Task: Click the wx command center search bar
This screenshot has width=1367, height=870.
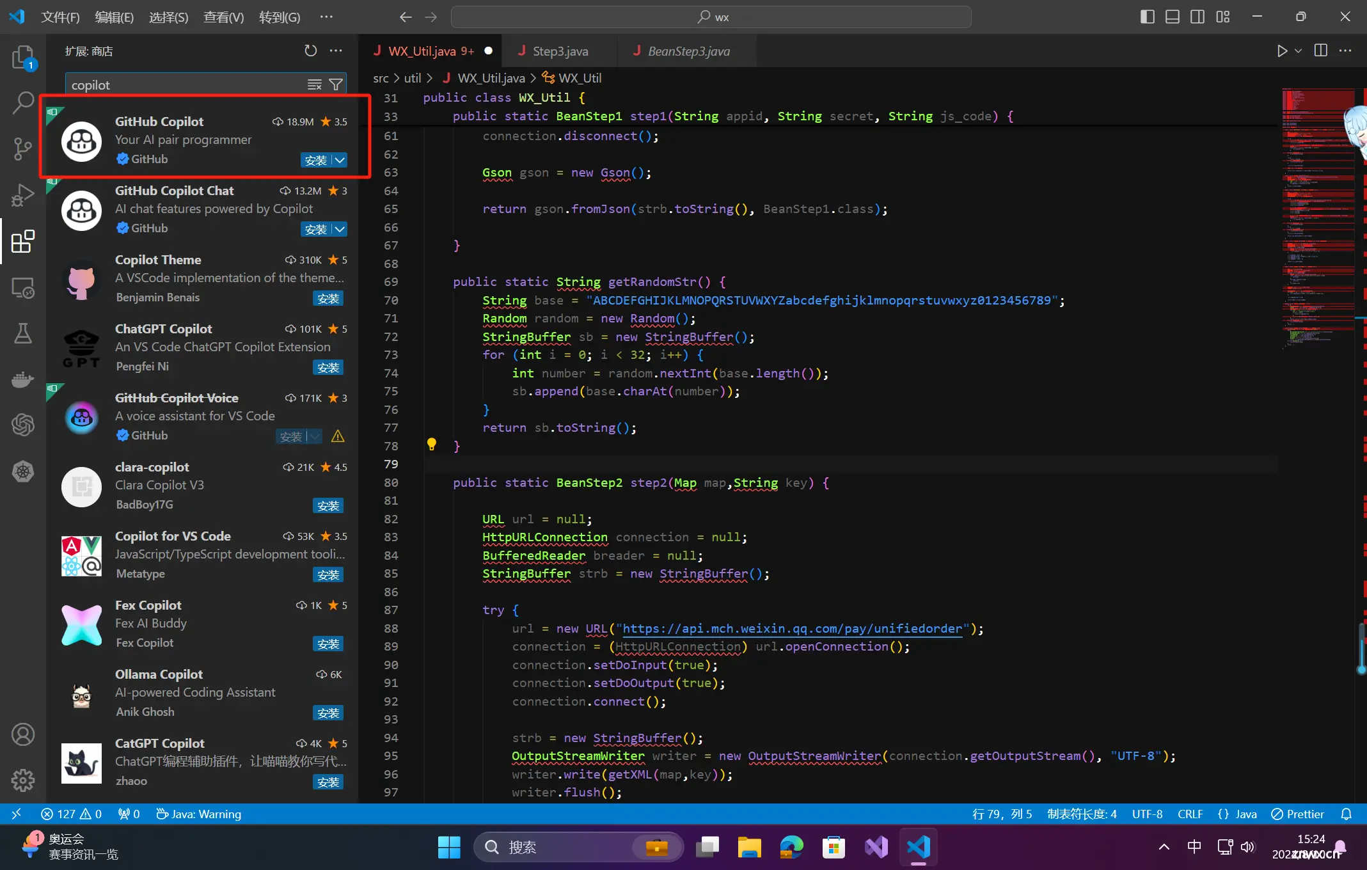Action: (711, 17)
